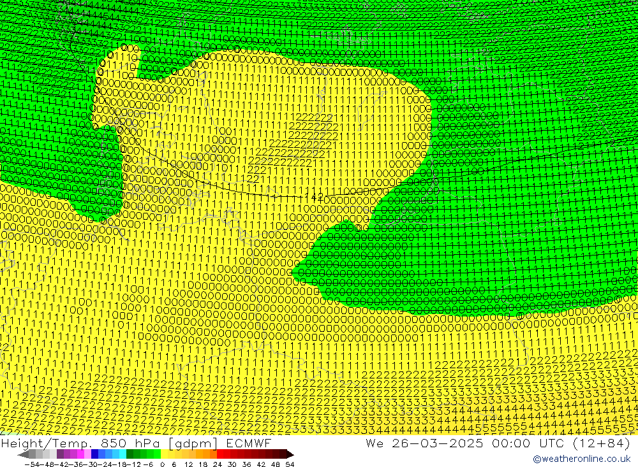Select the bright red legend swatch above 24

(x=220, y=454)
